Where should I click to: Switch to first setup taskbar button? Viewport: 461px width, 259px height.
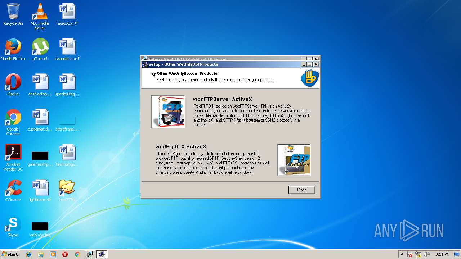coord(90,254)
